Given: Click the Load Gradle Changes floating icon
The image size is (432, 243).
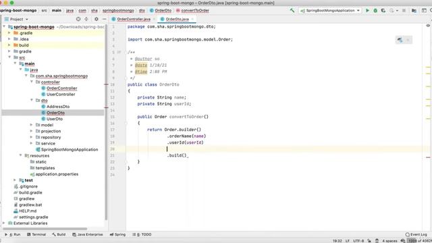Looking at the screenshot, I should (x=400, y=40).
